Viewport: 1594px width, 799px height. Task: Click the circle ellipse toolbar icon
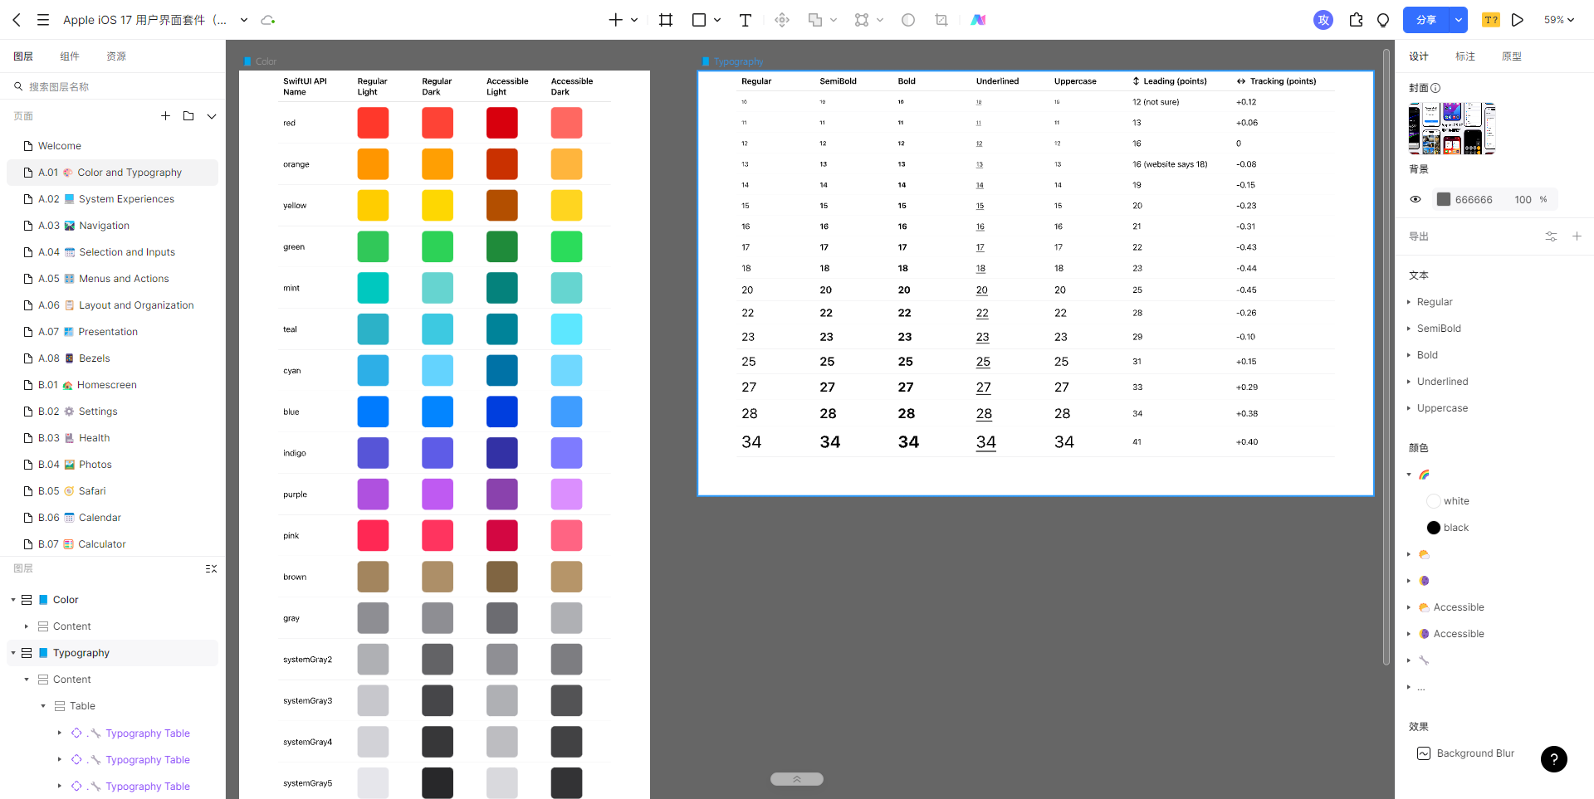pyautogui.click(x=908, y=20)
